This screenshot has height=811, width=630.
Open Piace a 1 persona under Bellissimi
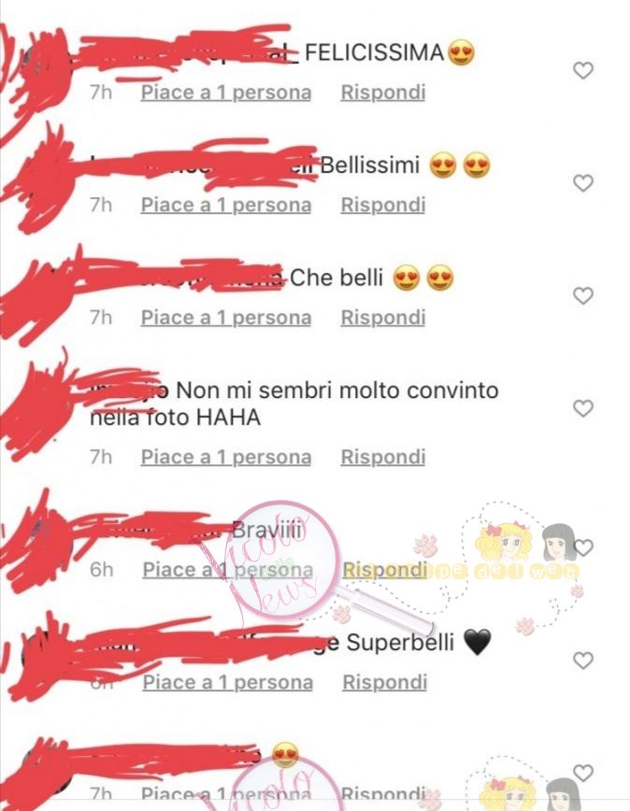pyautogui.click(x=226, y=206)
